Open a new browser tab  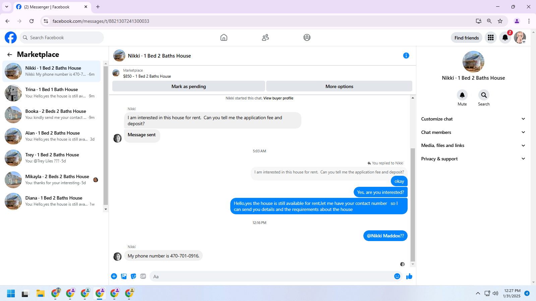point(98,7)
